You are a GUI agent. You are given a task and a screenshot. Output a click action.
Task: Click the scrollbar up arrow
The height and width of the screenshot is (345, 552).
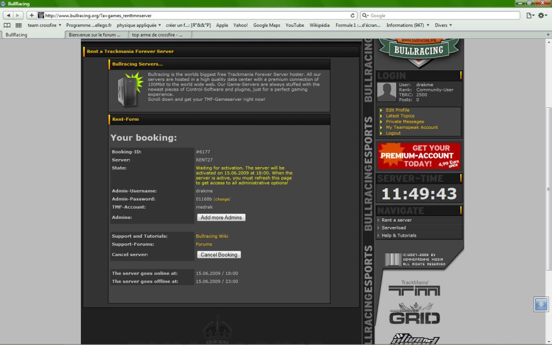coord(548,42)
